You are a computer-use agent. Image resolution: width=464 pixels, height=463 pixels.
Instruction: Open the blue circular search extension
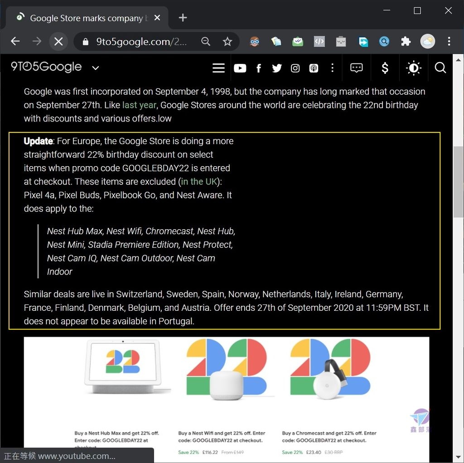click(x=384, y=41)
